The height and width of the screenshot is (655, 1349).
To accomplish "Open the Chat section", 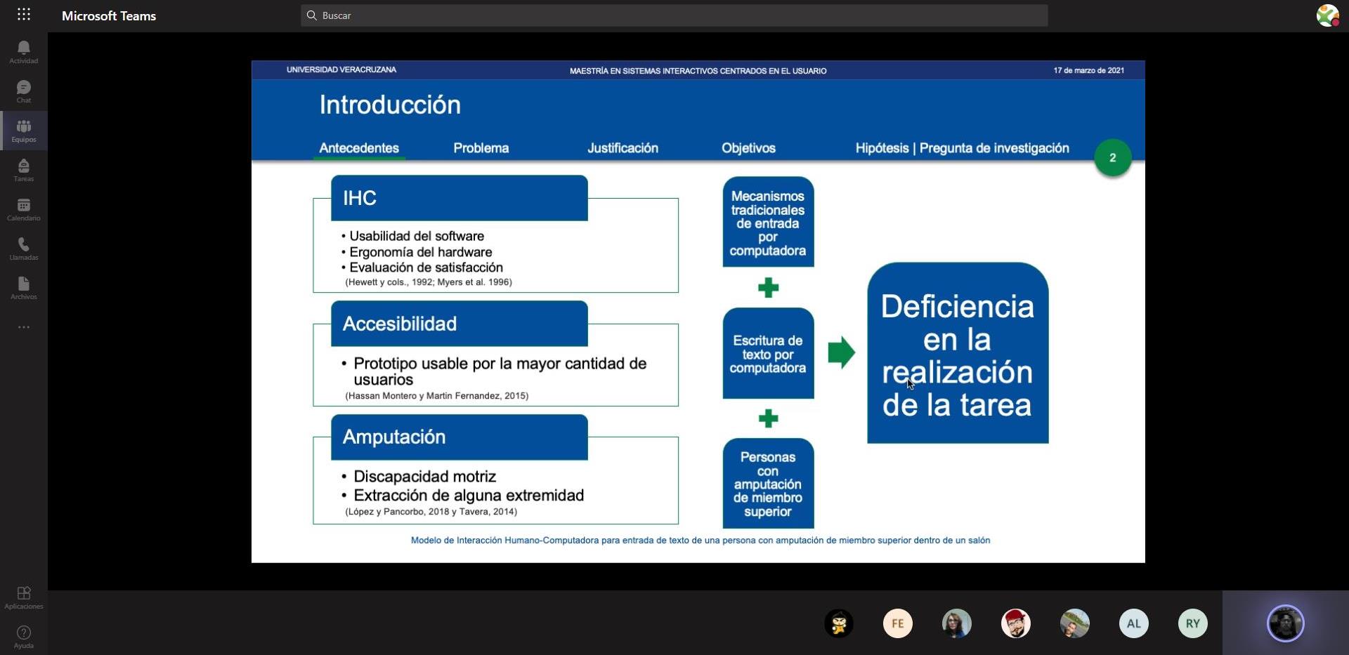I will (x=23, y=91).
